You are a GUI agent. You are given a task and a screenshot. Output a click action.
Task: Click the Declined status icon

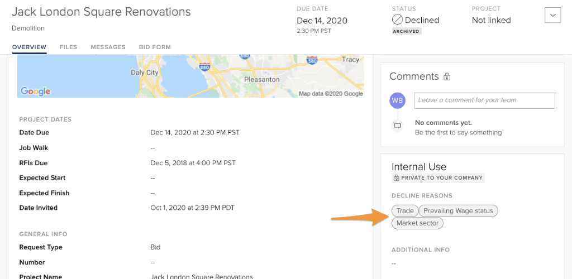(397, 20)
